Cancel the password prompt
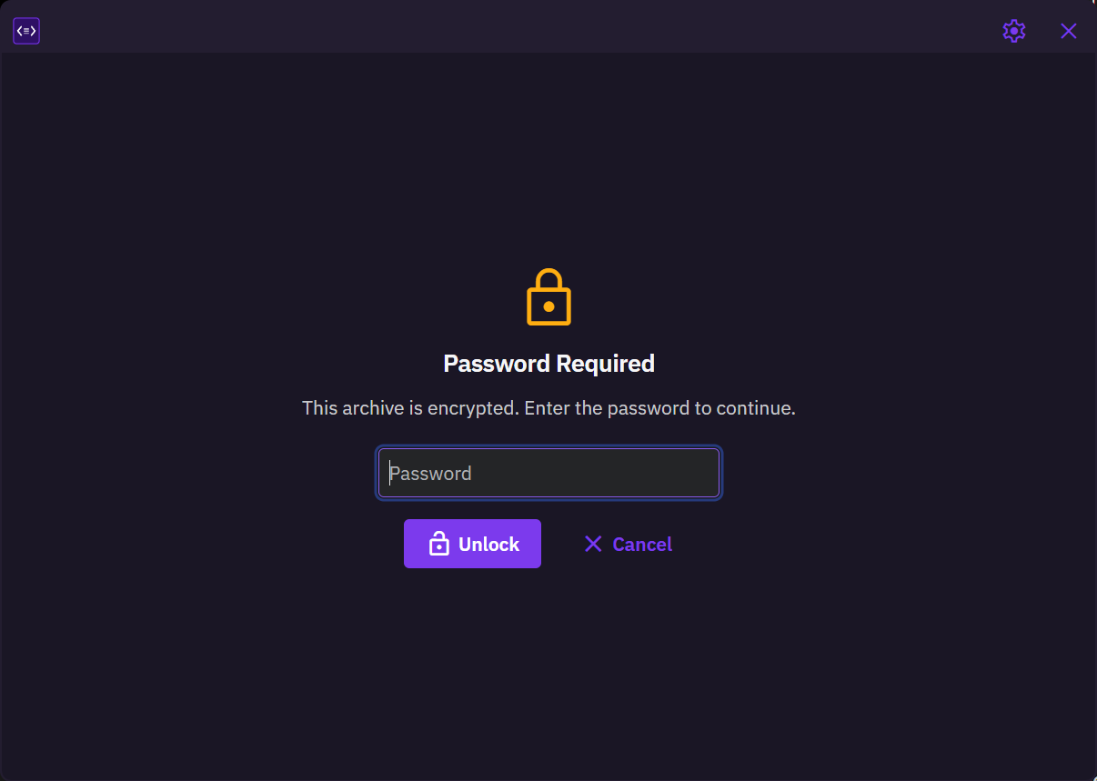 click(x=628, y=544)
